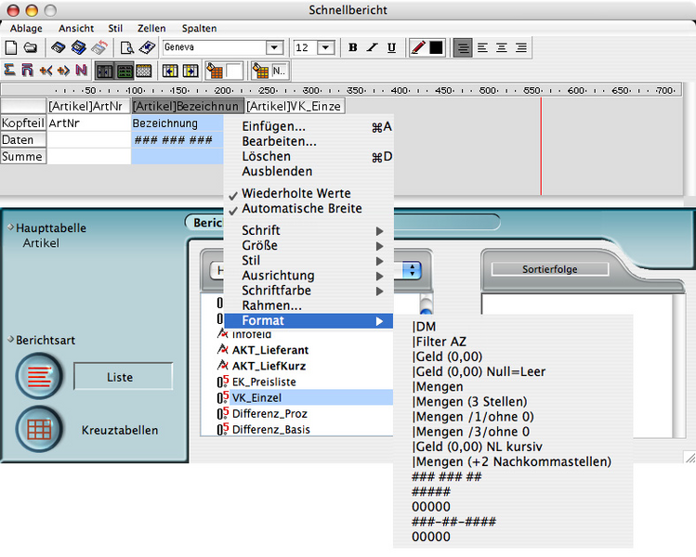The image size is (696, 557).
Task: Select the center text alignment icon
Action: (x=502, y=47)
